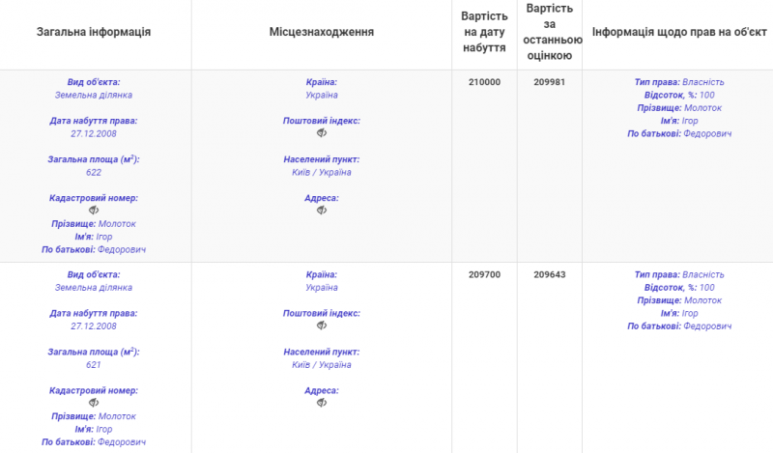Click hidden address icon in first row
The height and width of the screenshot is (453, 773).
(x=322, y=211)
